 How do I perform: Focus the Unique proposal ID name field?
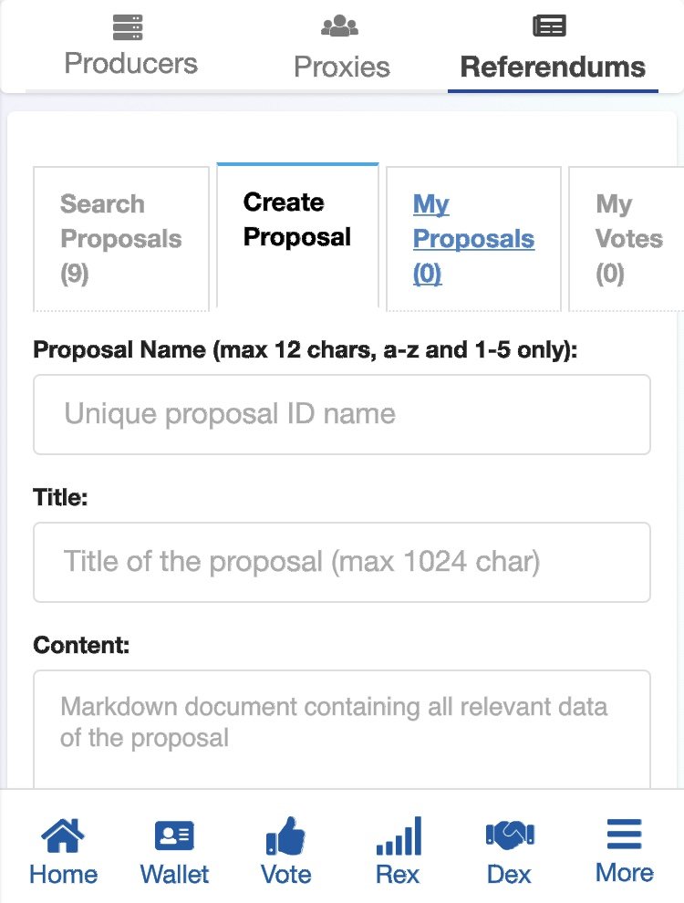pos(342,414)
